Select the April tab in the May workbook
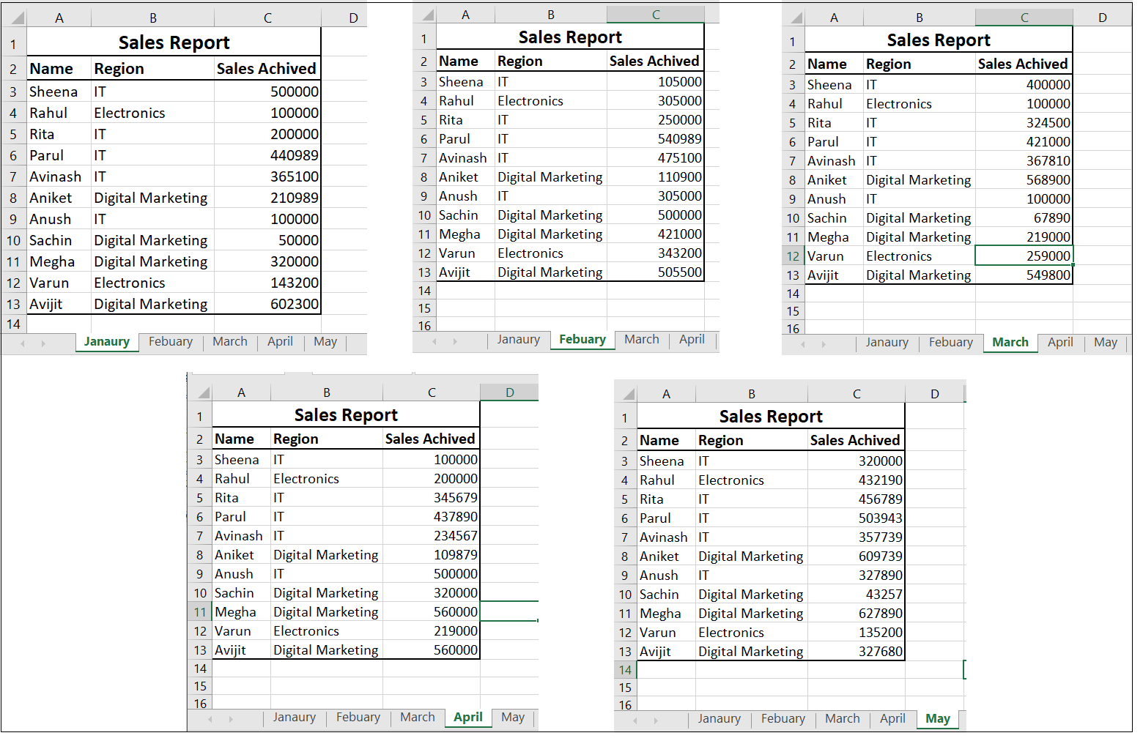The height and width of the screenshot is (741, 1143). [892, 719]
